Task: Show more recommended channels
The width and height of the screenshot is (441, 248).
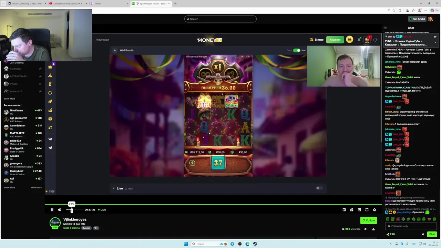Action: pyautogui.click(x=9, y=188)
